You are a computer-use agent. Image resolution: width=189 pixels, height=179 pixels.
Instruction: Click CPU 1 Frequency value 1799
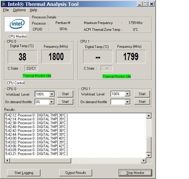[131, 57]
